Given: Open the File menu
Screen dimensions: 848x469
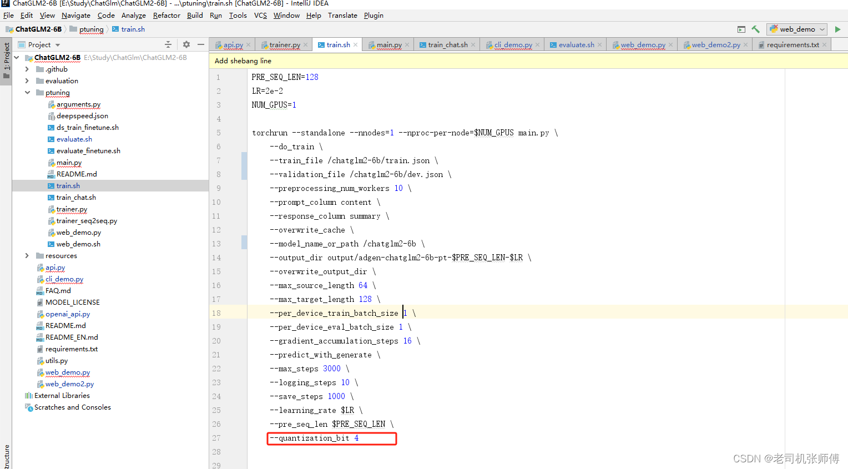Looking at the screenshot, I should [x=8, y=16].
